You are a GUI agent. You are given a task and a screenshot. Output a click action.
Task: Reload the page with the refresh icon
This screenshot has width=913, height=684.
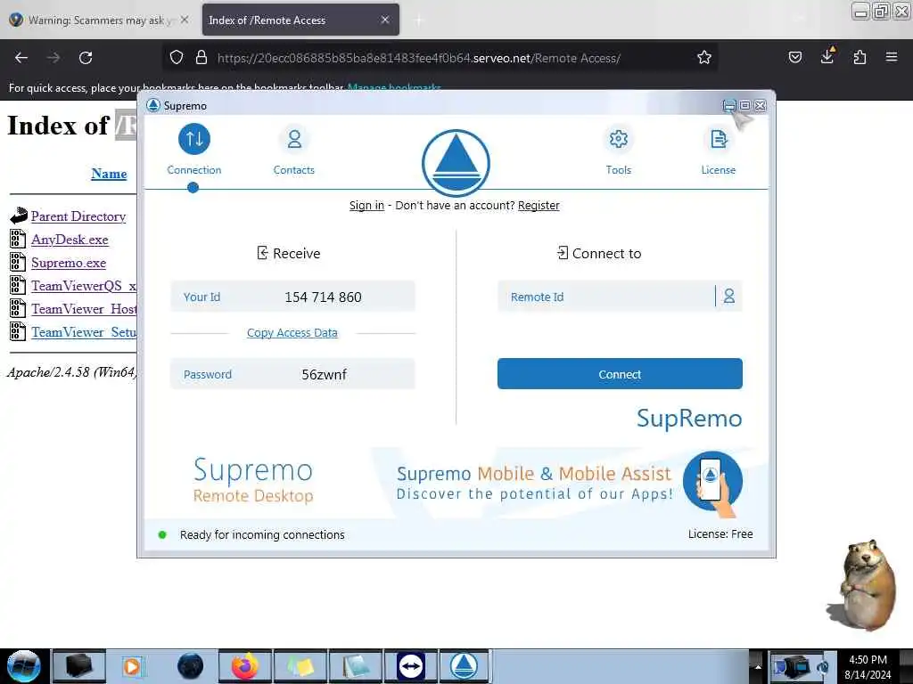point(86,58)
